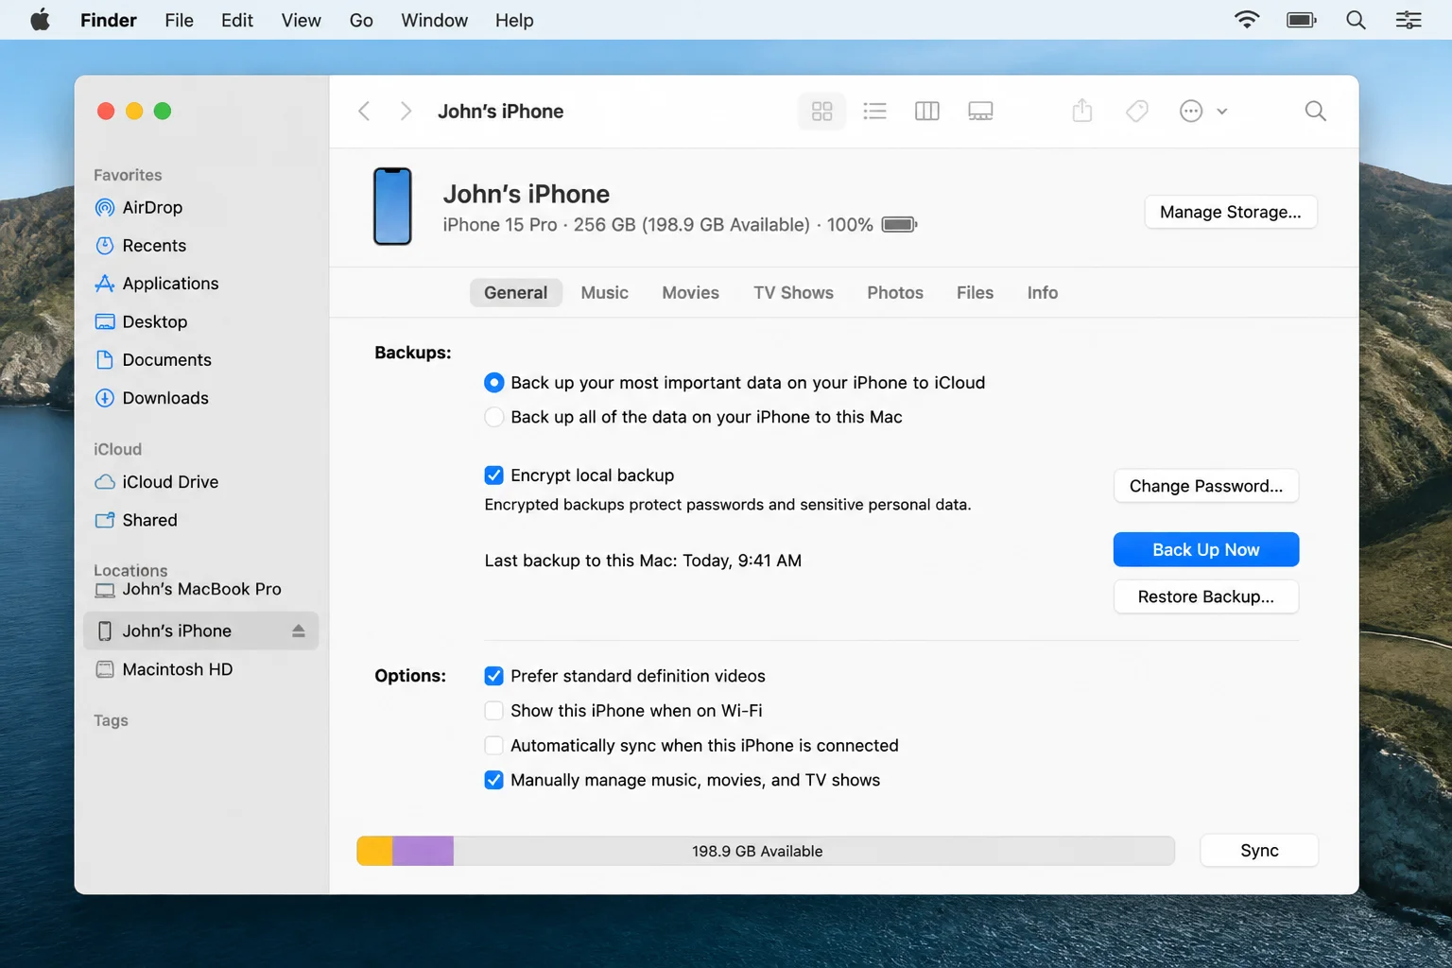Click the Edit Tags toolbar icon
The image size is (1452, 968).
(x=1137, y=111)
